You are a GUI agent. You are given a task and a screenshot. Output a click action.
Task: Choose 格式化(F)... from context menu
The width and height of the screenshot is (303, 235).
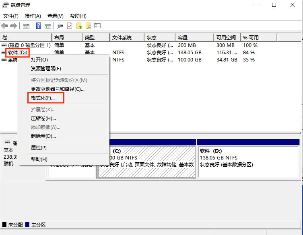43,98
